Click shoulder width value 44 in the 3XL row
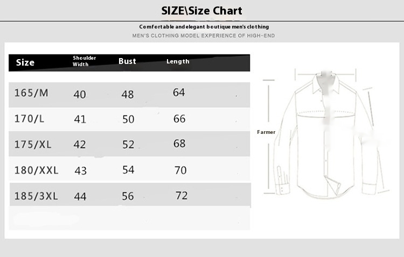This screenshot has height=257, width=404. 80,197
